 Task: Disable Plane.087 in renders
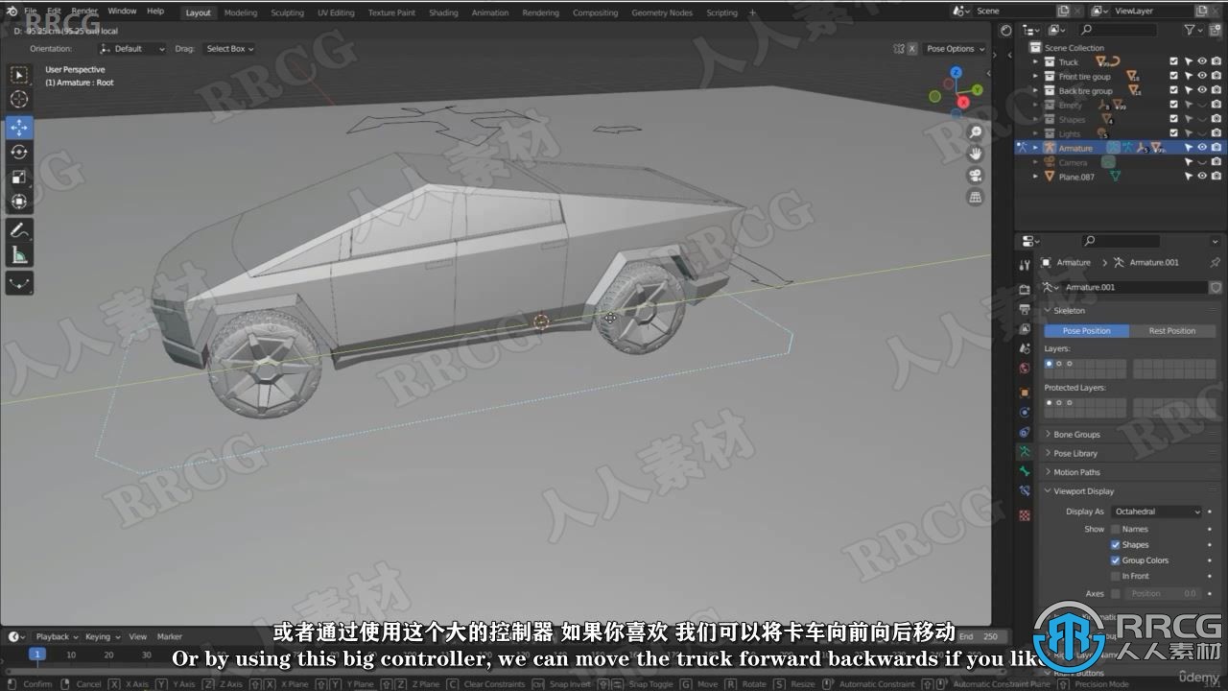point(1216,177)
